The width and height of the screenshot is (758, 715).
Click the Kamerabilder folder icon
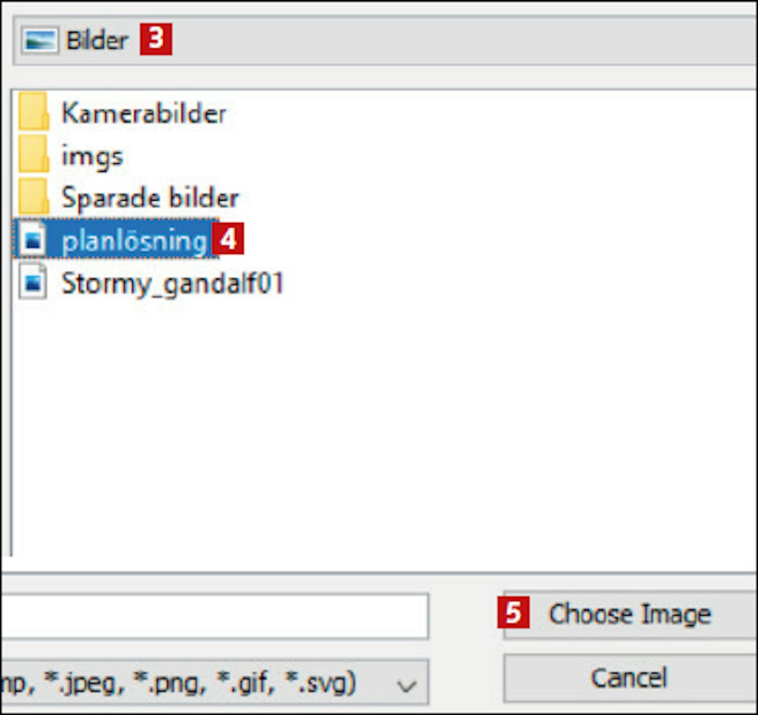point(33,112)
